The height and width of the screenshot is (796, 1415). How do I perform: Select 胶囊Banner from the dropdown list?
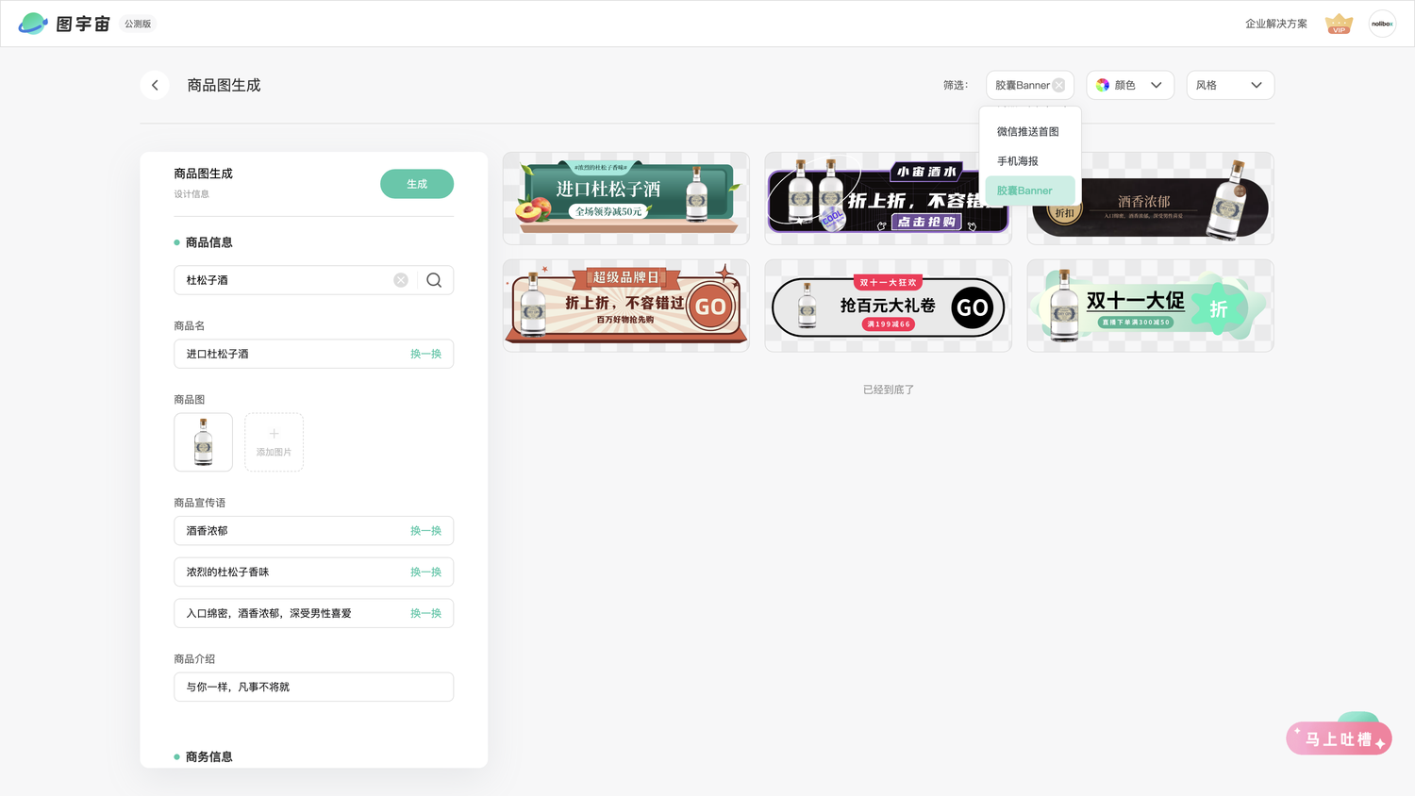point(1029,191)
